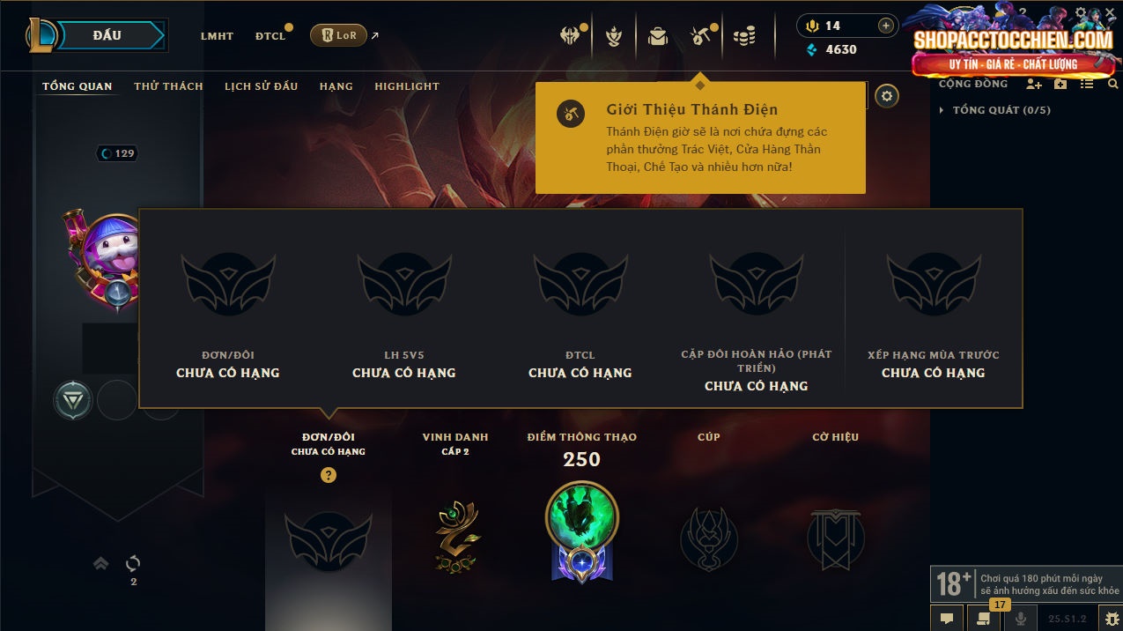Click the add friend icon
The width and height of the screenshot is (1123, 631).
[x=1034, y=84]
